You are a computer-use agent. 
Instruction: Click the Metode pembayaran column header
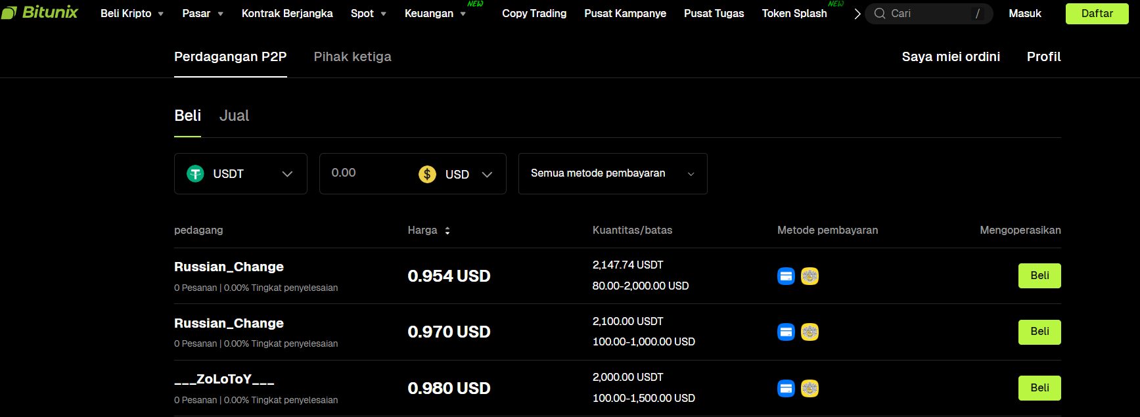pyautogui.click(x=827, y=230)
